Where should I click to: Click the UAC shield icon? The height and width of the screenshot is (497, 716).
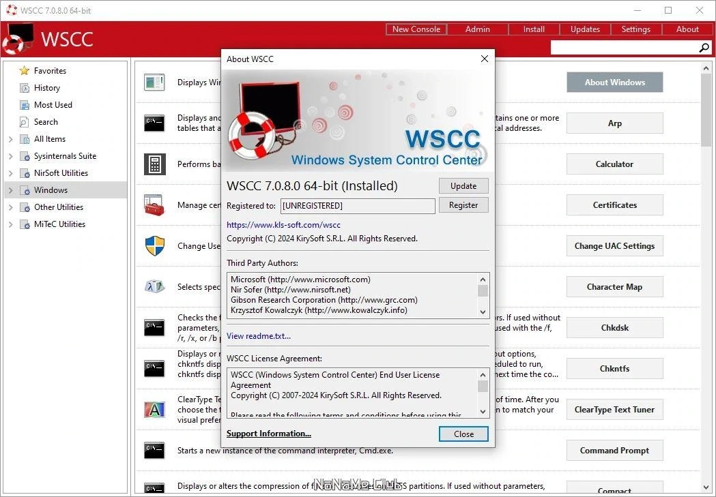155,245
